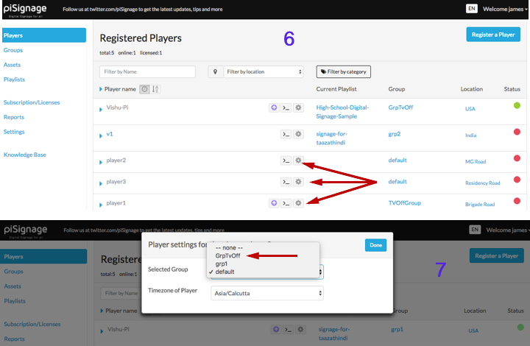Expand the player1 row
This screenshot has height=346, width=530.
tap(101, 205)
